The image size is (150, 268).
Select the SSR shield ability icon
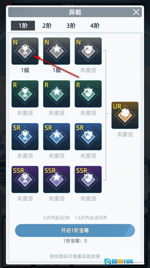click(x=88, y=179)
